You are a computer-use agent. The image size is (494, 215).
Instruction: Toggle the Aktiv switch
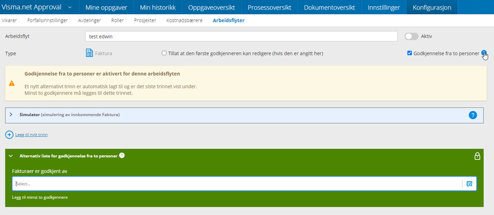[x=411, y=36]
